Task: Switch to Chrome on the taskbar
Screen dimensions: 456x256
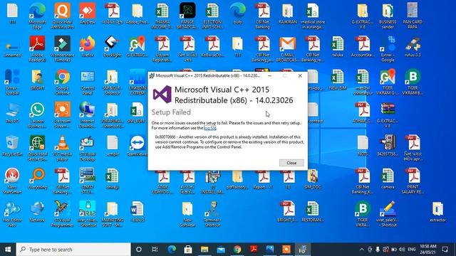Action: [x=237, y=250]
